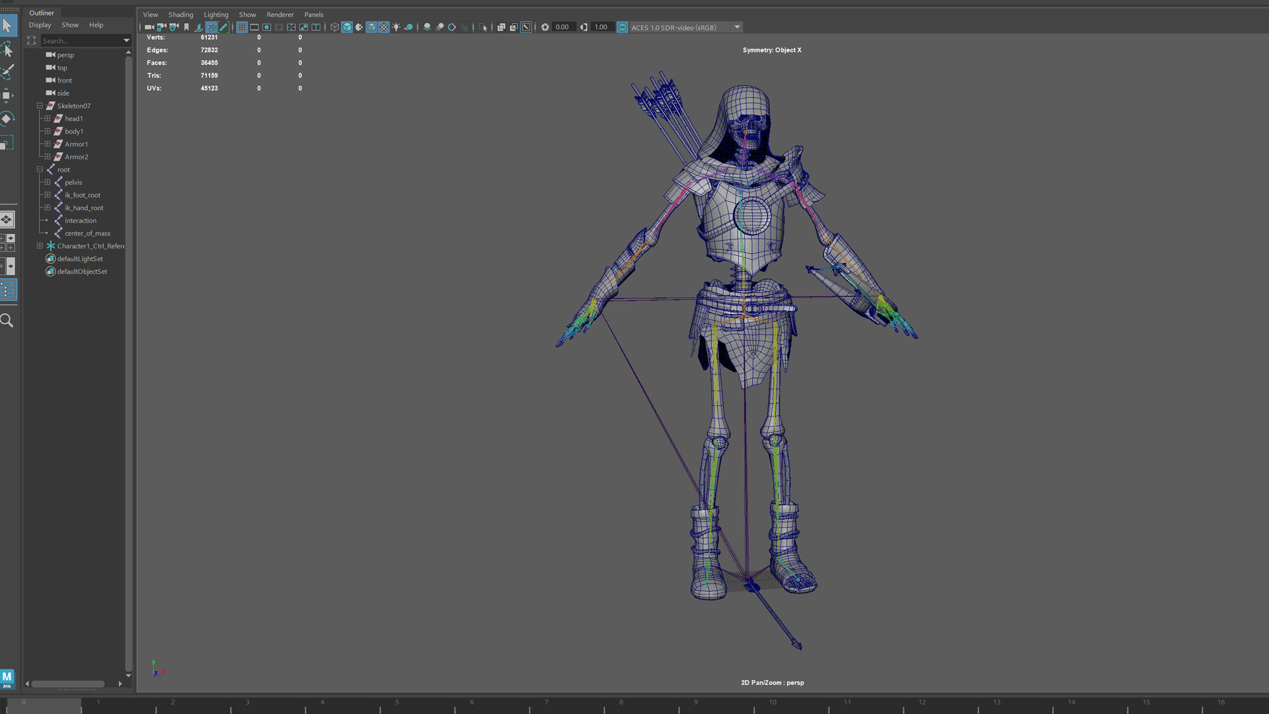The height and width of the screenshot is (714, 1269).
Task: Activate the Rotate tool
Action: pyautogui.click(x=7, y=119)
